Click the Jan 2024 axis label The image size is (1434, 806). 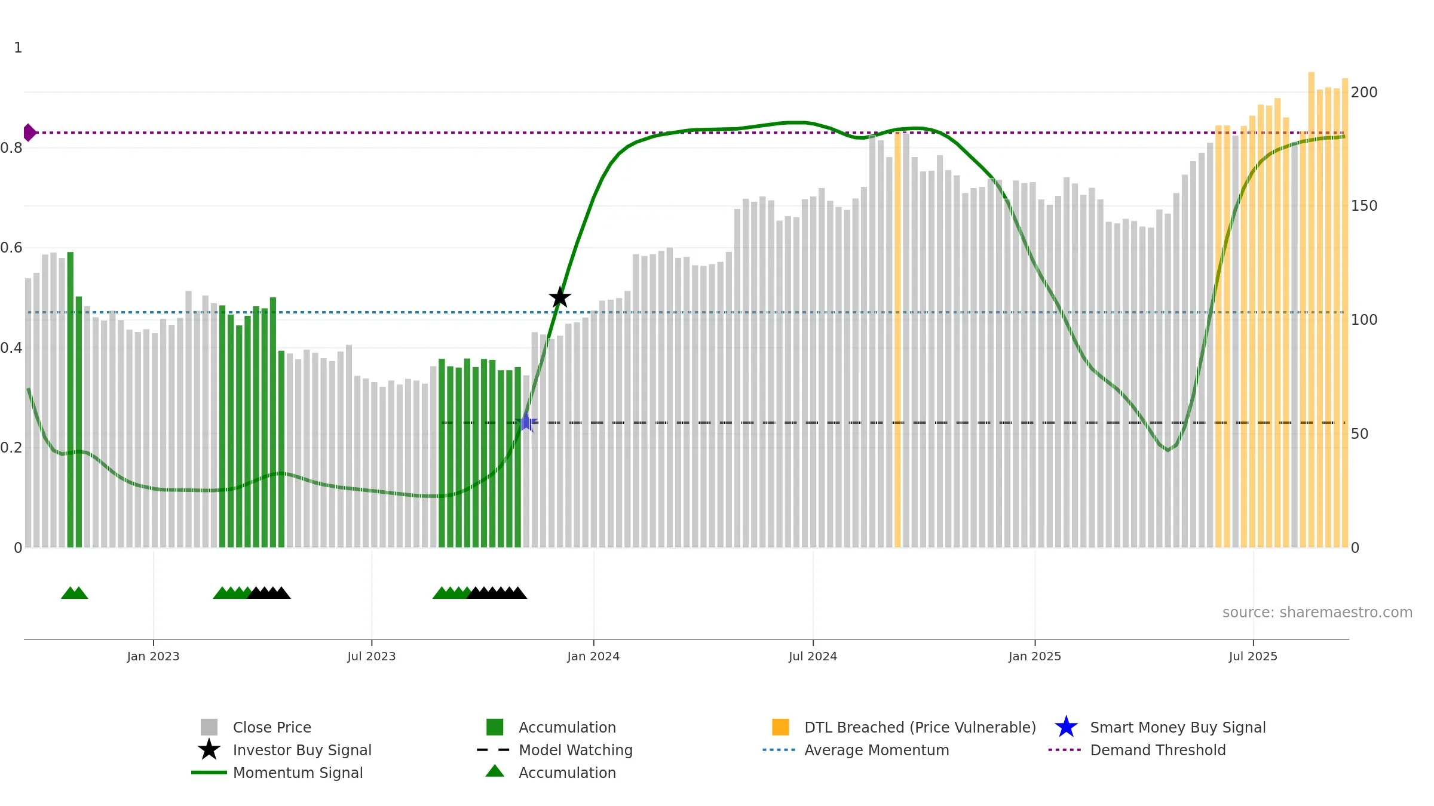593,656
